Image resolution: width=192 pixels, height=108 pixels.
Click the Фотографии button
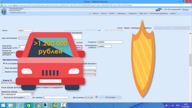coord(110,97)
